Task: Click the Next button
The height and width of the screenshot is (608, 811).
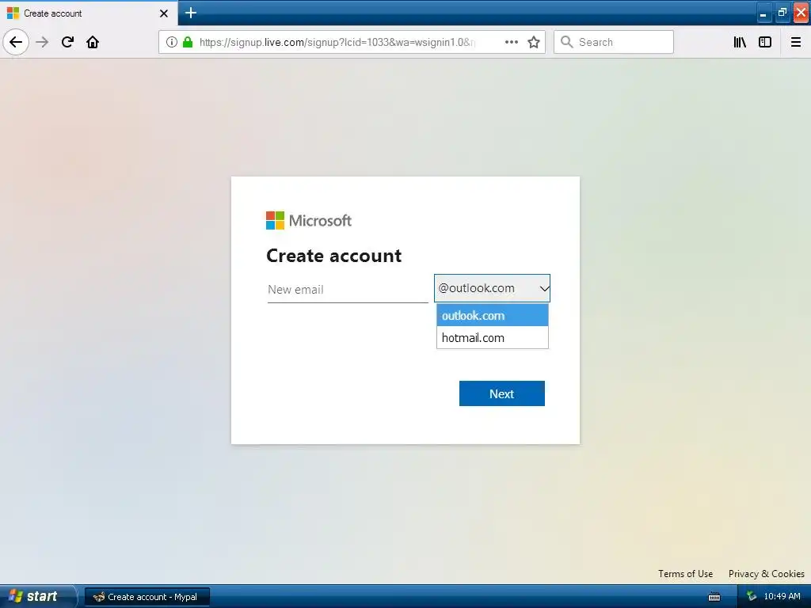Action: (501, 393)
